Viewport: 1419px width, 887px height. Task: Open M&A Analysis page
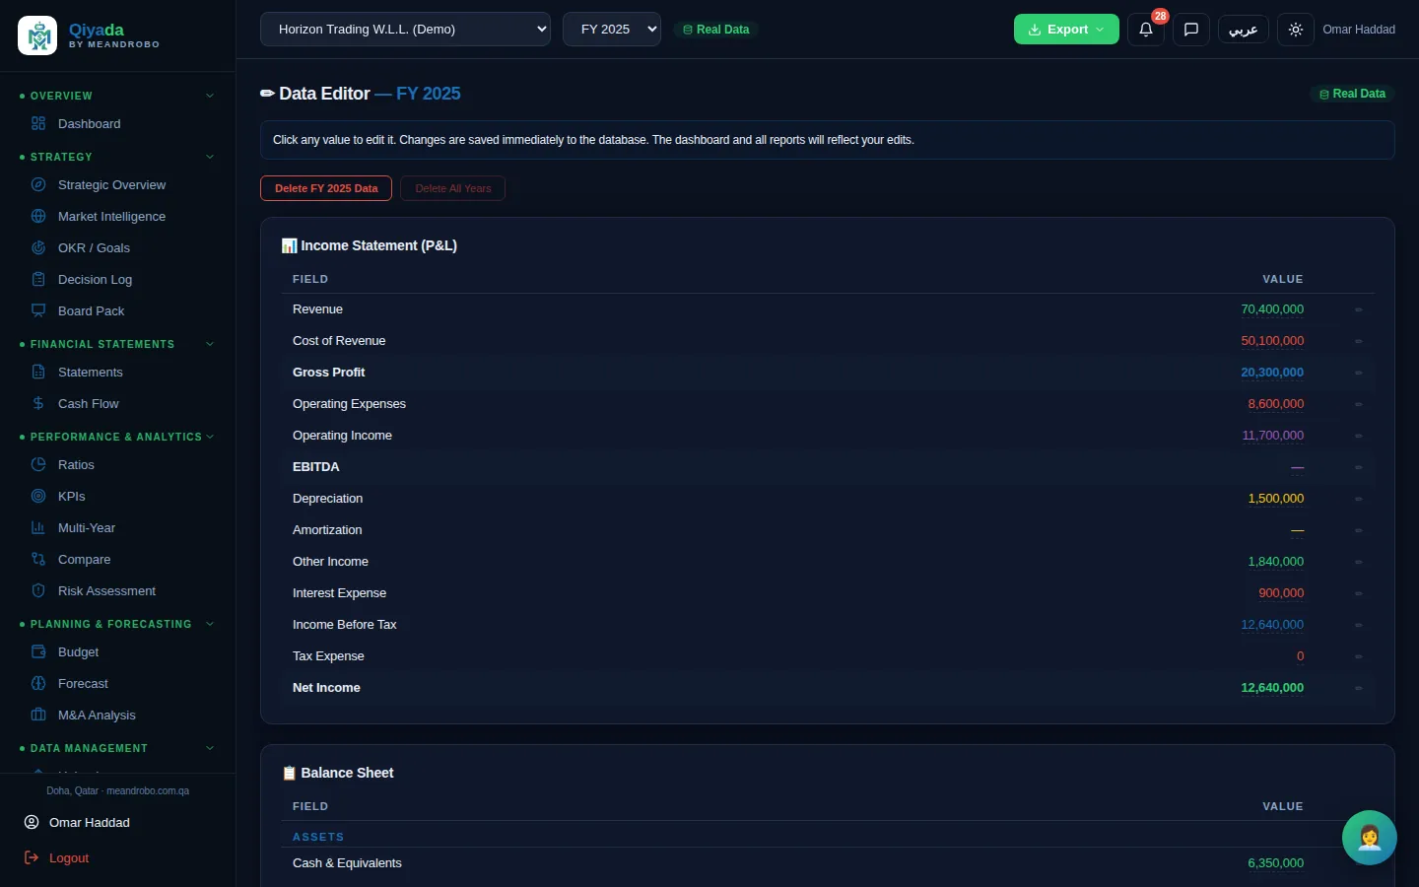(x=97, y=716)
